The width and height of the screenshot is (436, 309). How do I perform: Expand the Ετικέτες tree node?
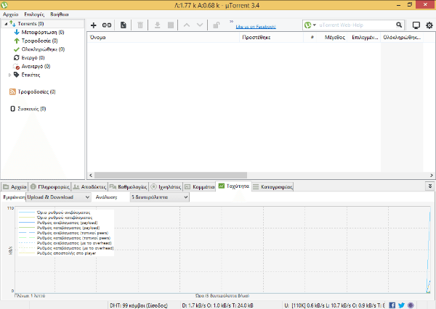point(9,75)
